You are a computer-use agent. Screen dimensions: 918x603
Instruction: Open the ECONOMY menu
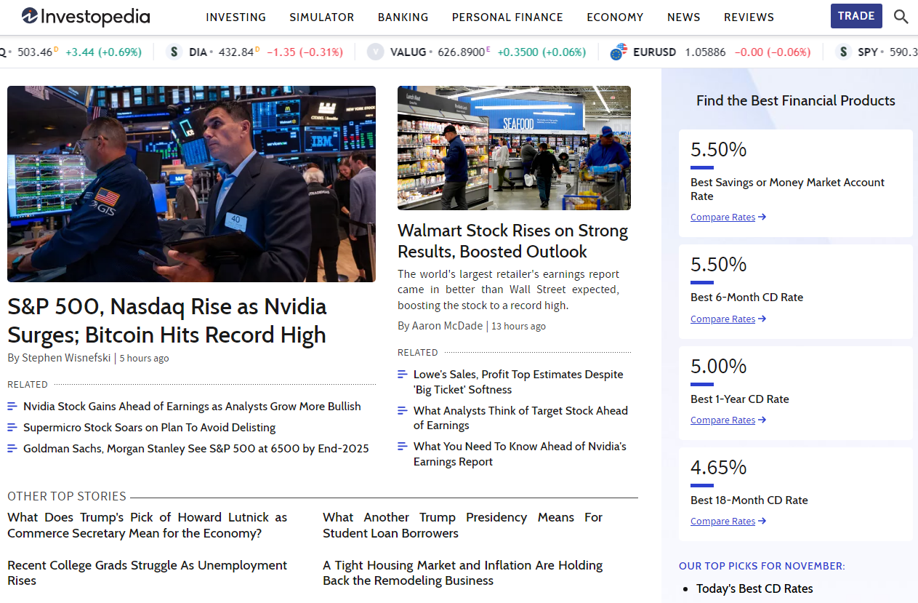click(615, 17)
